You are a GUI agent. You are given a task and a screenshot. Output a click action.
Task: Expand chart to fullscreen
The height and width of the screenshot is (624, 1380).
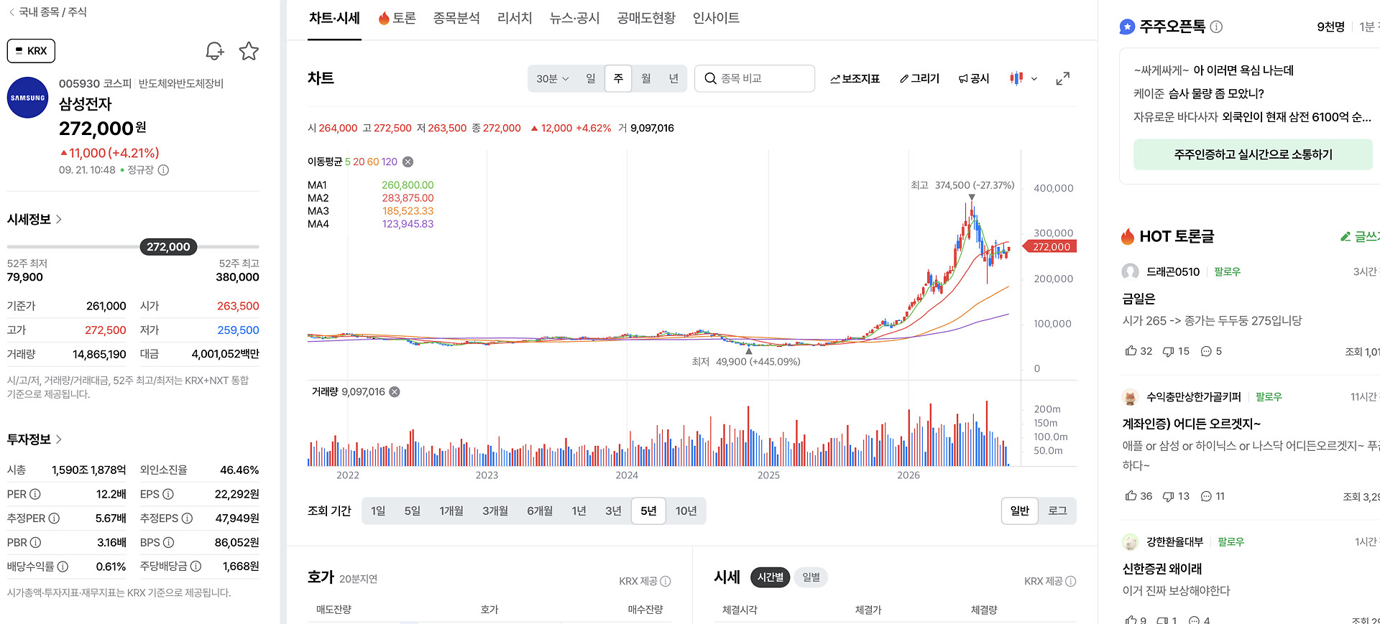point(1062,78)
